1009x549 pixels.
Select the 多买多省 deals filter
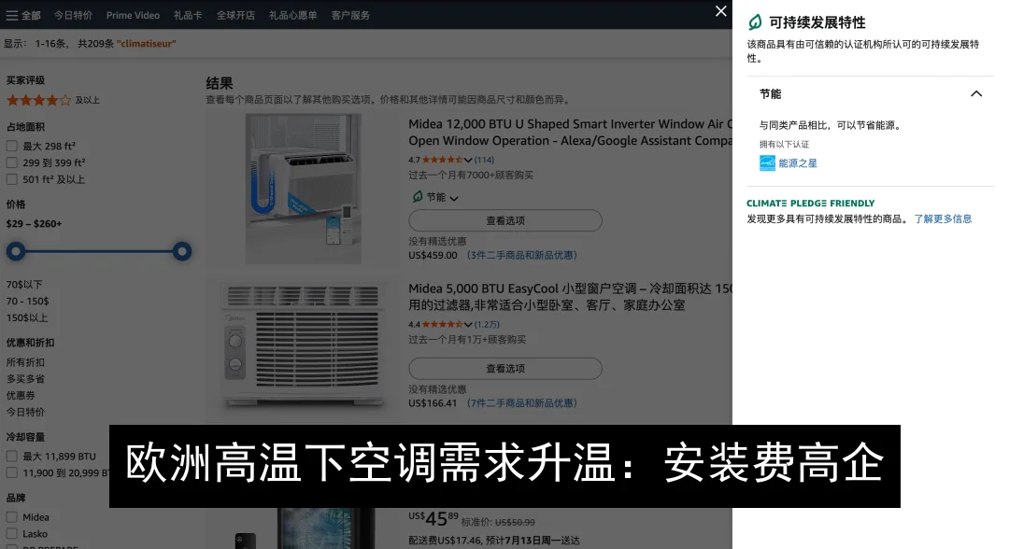(26, 379)
